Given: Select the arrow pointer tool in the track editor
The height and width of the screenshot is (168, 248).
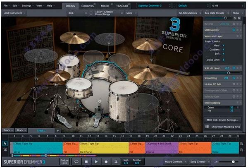Looking at the screenshot, I should [5, 144].
